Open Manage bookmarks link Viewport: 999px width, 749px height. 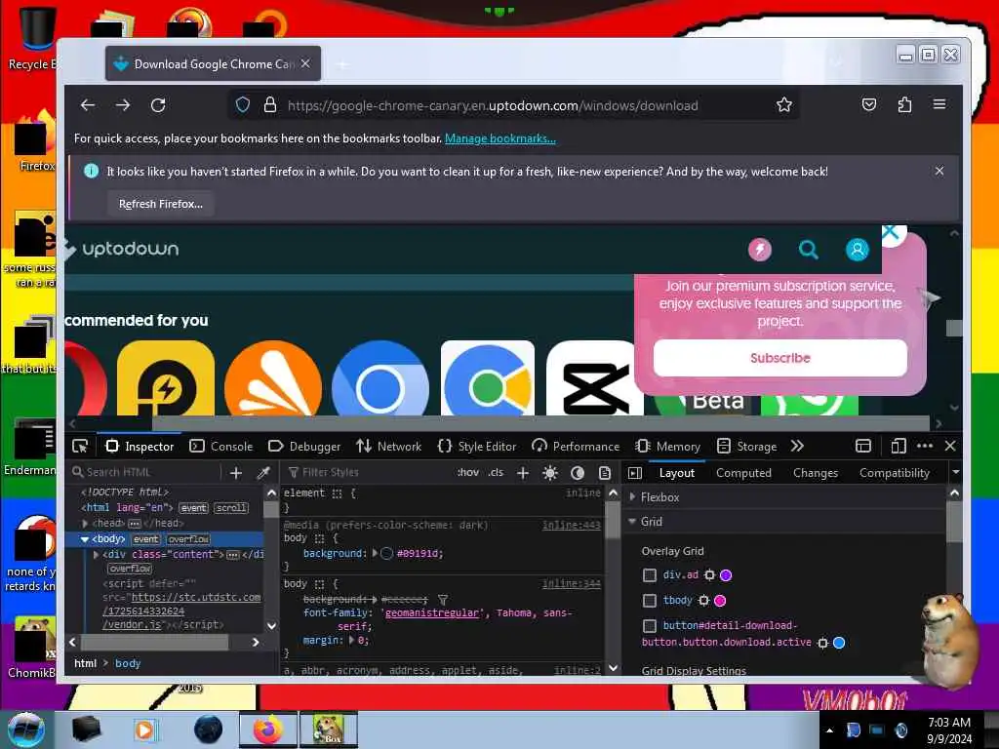point(500,138)
